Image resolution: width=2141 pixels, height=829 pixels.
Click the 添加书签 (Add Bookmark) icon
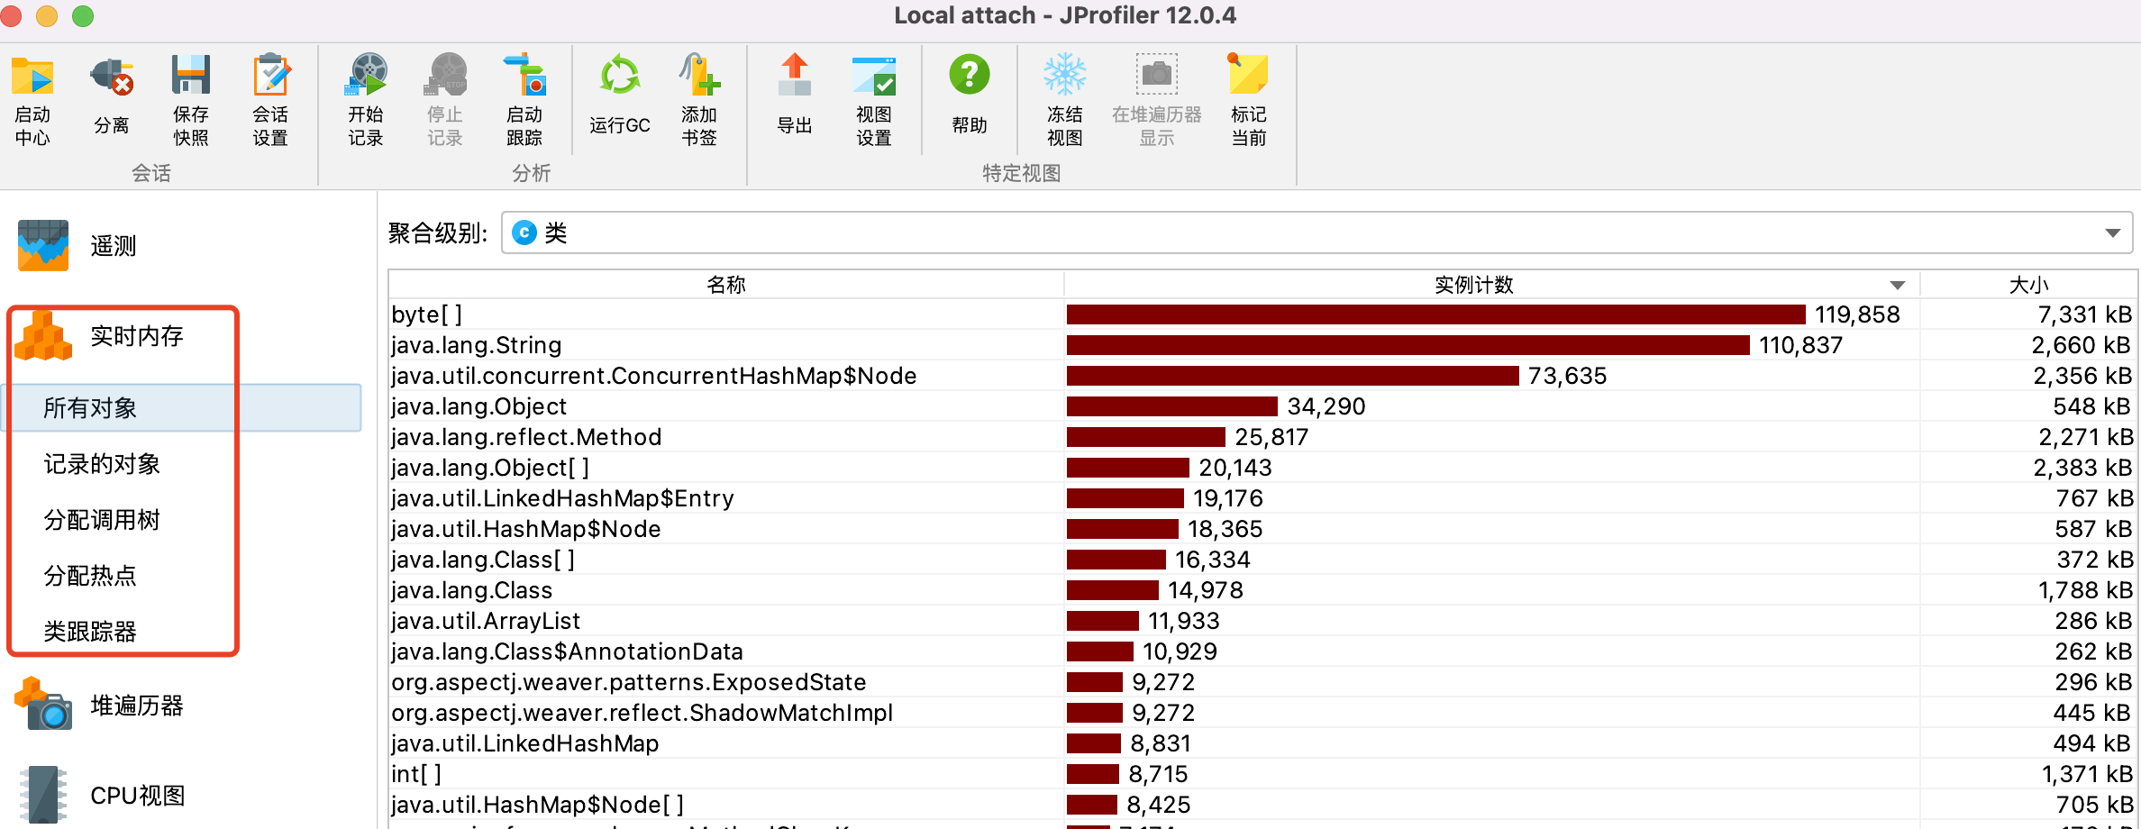(x=699, y=75)
